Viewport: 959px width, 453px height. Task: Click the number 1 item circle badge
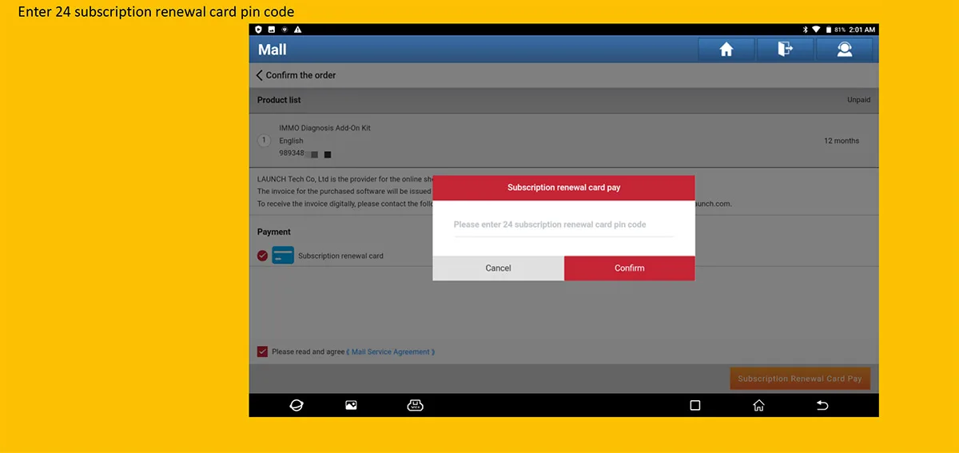264,141
